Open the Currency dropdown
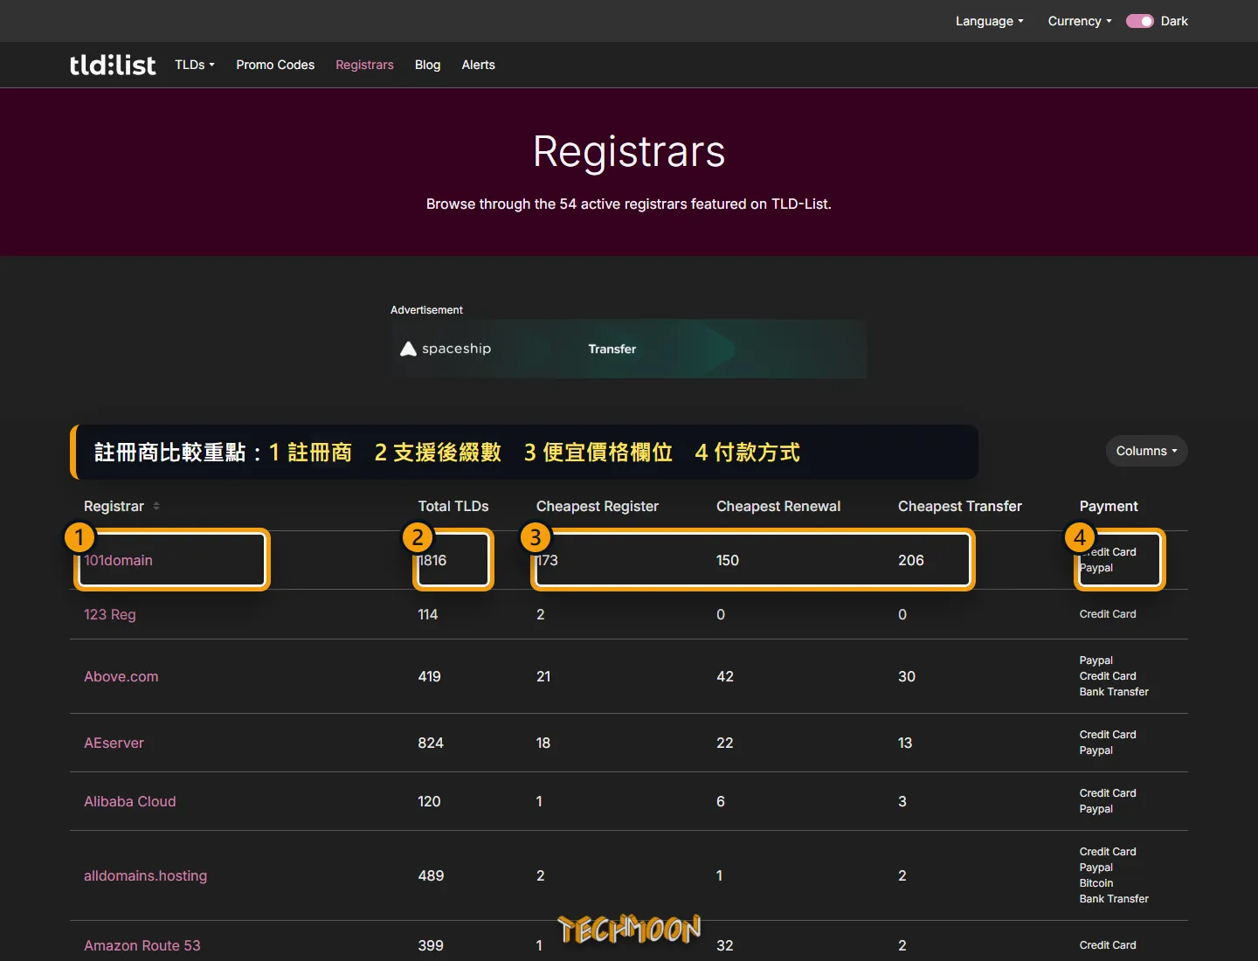This screenshot has width=1258, height=961. click(1080, 21)
